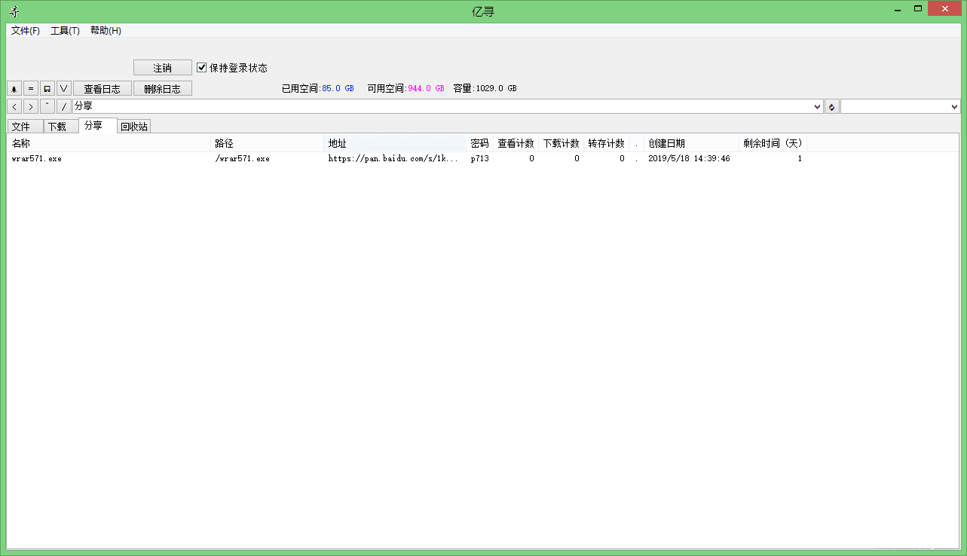The width and height of the screenshot is (967, 556).
Task: Click the 0 value under 转存计数
Action: pyautogui.click(x=622, y=159)
